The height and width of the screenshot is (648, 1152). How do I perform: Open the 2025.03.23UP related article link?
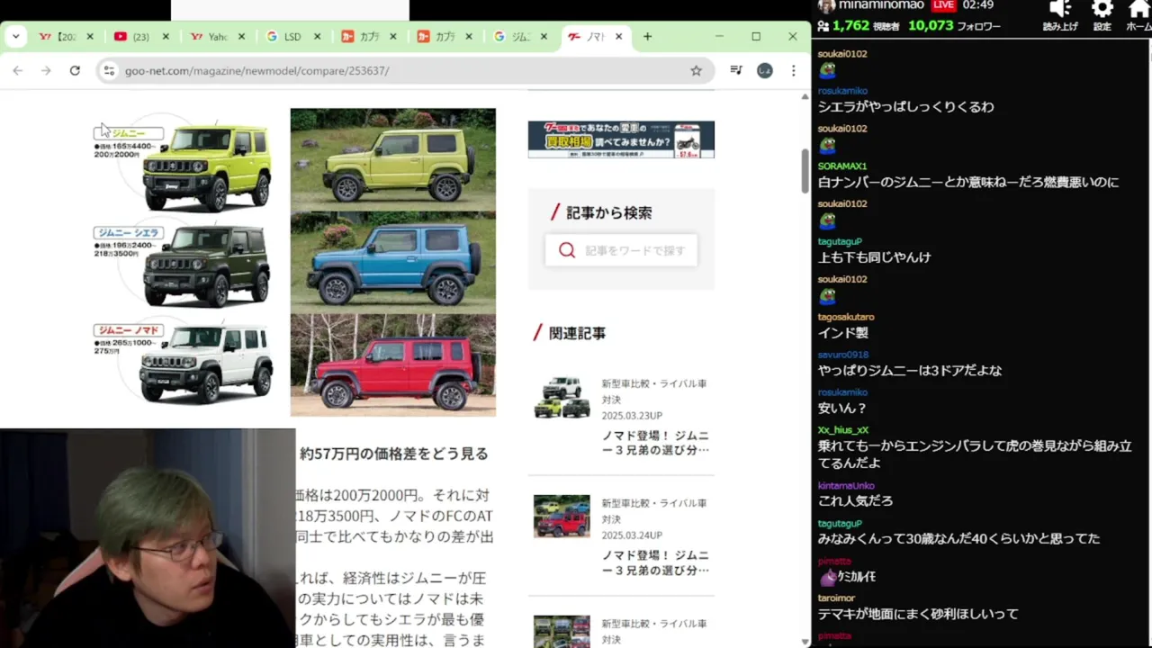coord(655,442)
